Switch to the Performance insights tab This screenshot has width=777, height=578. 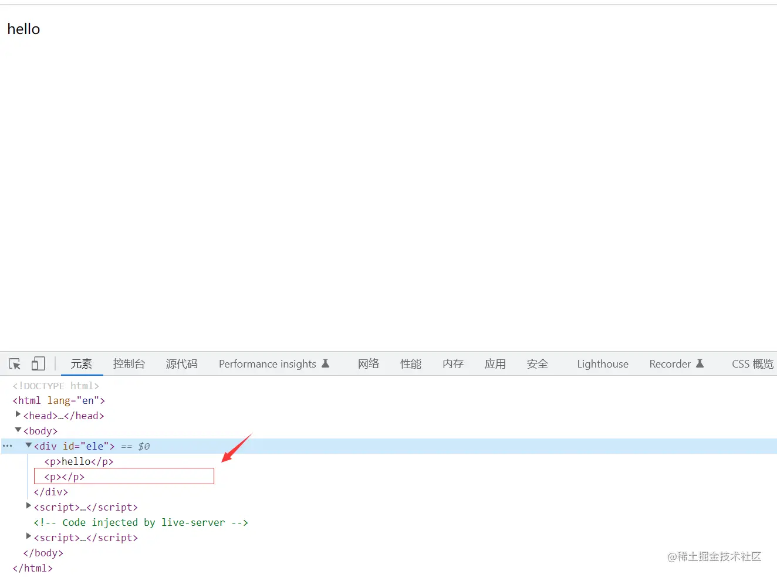274,364
